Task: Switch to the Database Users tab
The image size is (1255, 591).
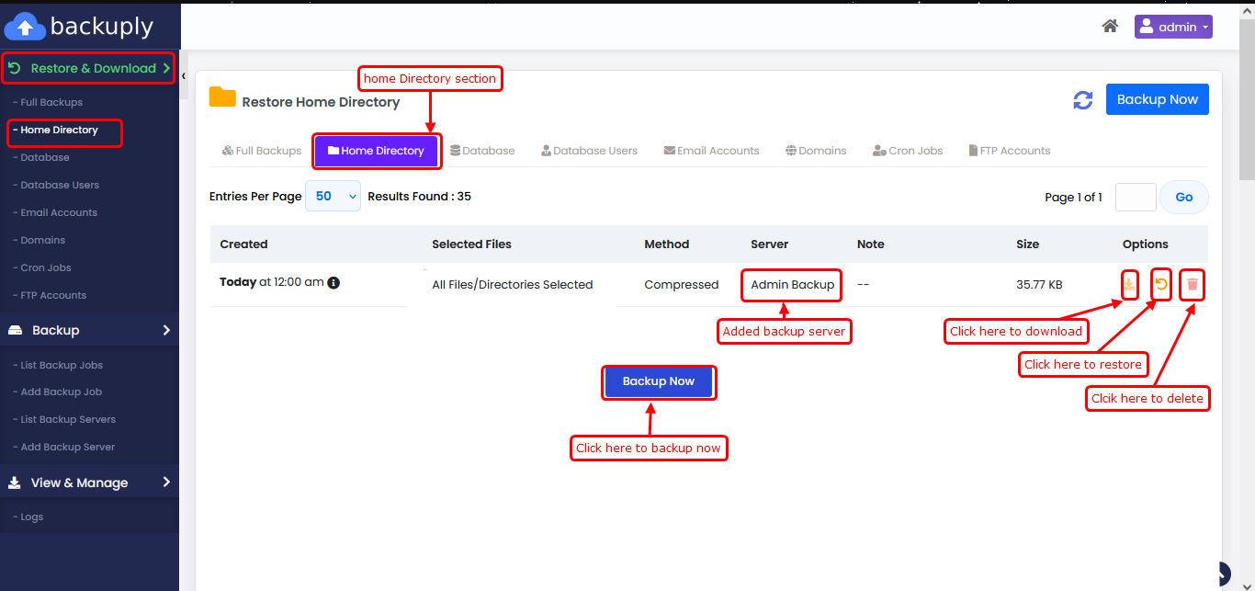Action: 589,151
